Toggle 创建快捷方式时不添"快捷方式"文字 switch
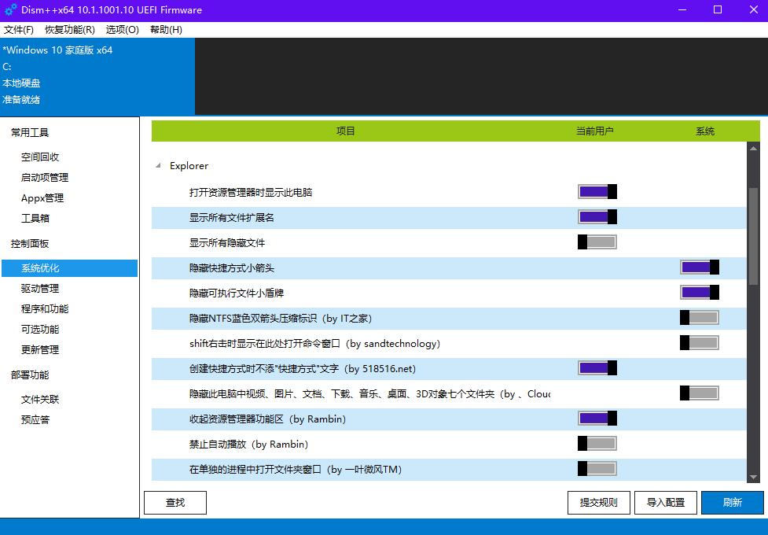 597,367
